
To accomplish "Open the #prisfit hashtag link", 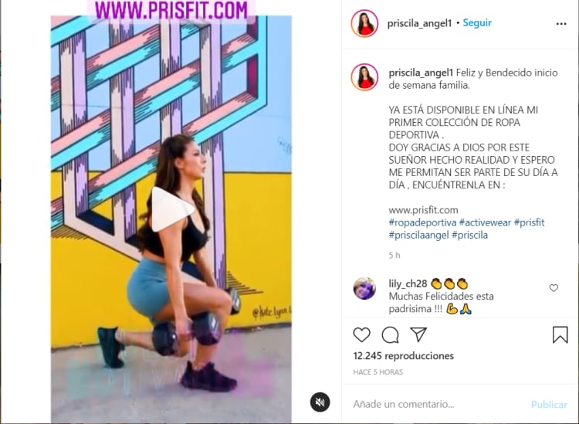I will 529,222.
